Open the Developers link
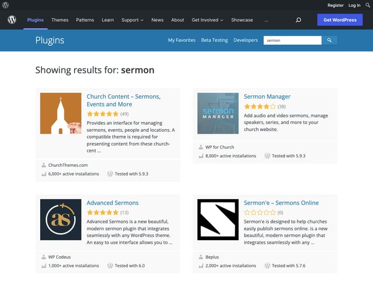373x281 pixels. [246, 40]
